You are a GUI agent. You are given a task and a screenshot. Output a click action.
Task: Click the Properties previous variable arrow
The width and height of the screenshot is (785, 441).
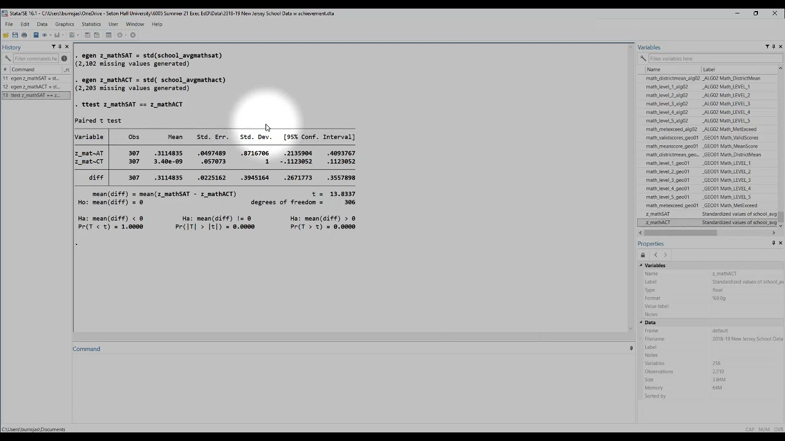pos(656,255)
